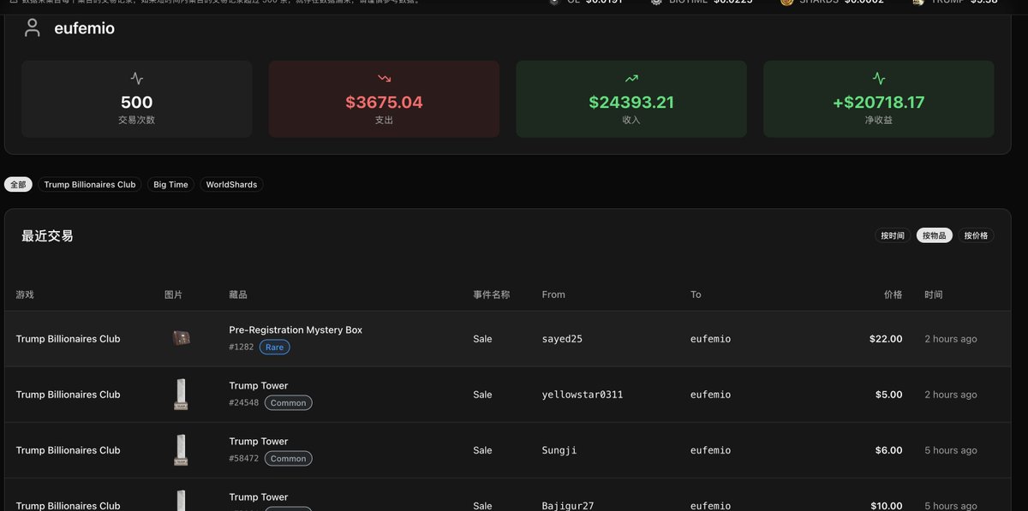This screenshot has width=1028, height=511.
Task: Click the pulse icon above +$20718.17
Action: tap(879, 79)
